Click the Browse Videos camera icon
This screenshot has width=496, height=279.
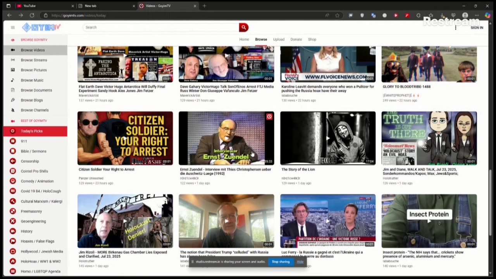tap(13, 50)
